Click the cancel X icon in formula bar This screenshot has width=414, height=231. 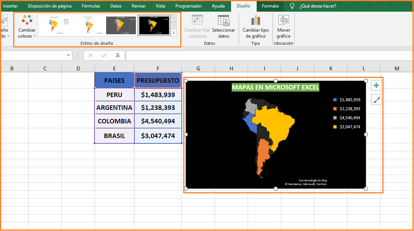pos(90,55)
